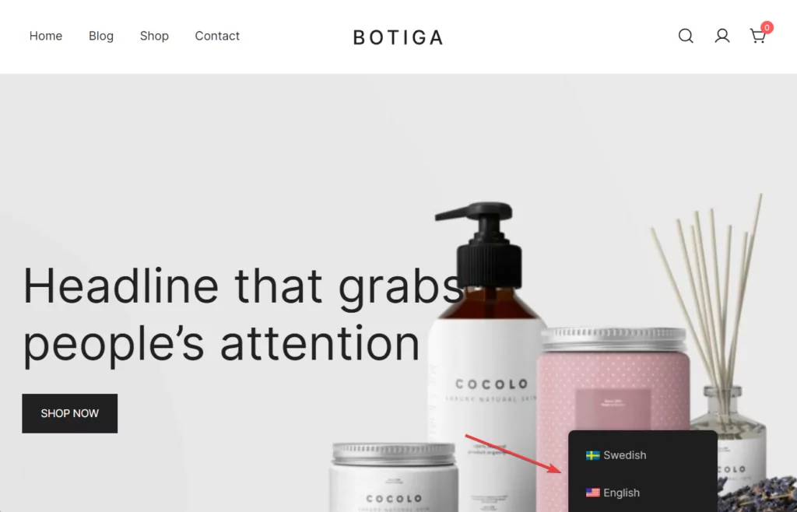The image size is (797, 512).
Task: Open the Blog menu item
Action: [101, 36]
